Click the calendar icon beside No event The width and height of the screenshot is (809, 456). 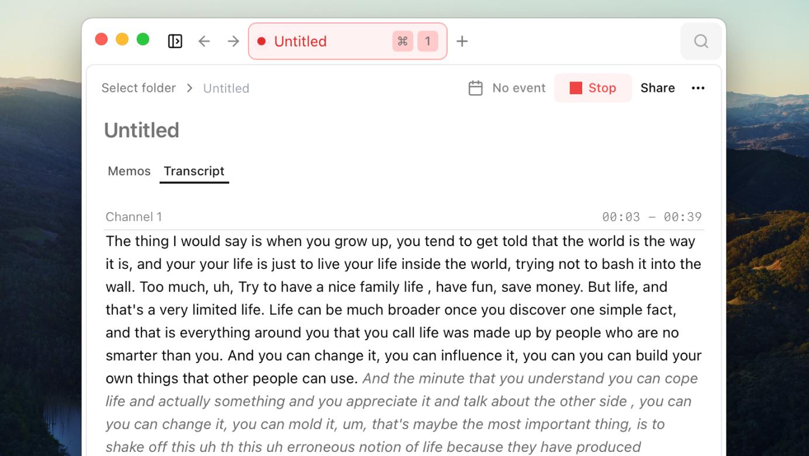pyautogui.click(x=475, y=88)
